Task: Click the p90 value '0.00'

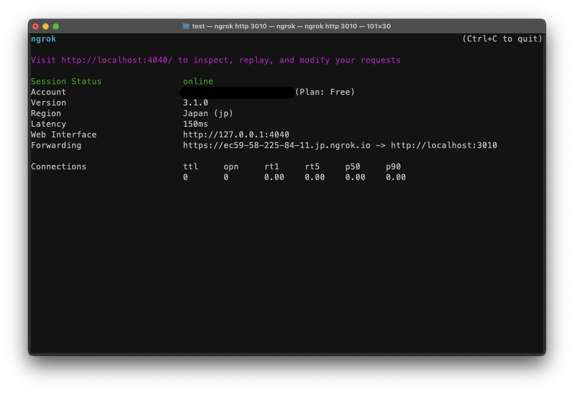Action: (396, 177)
